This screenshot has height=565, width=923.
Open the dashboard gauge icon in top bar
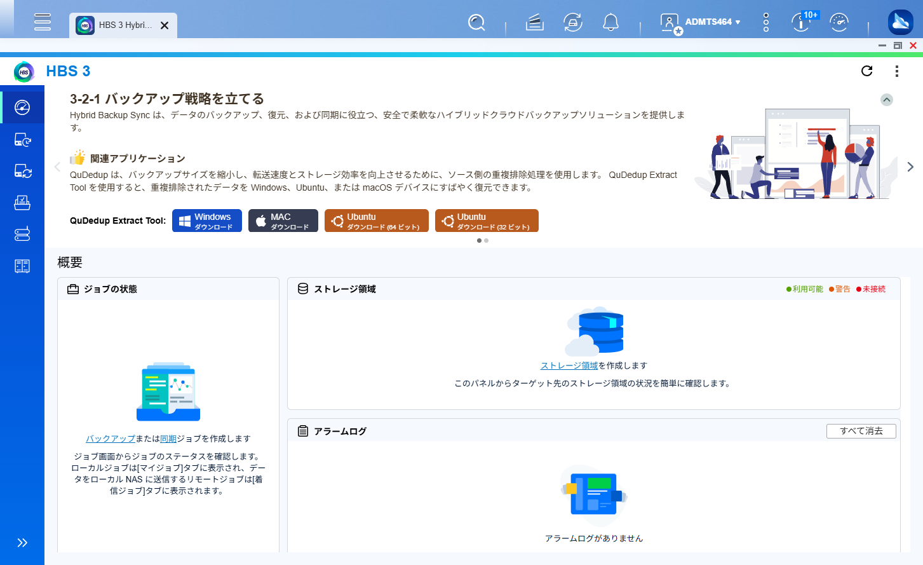pos(839,23)
